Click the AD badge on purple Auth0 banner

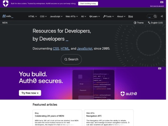pos(160,69)
